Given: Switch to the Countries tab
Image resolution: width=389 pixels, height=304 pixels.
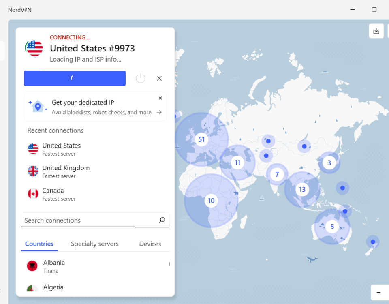Looking at the screenshot, I should 39,244.
